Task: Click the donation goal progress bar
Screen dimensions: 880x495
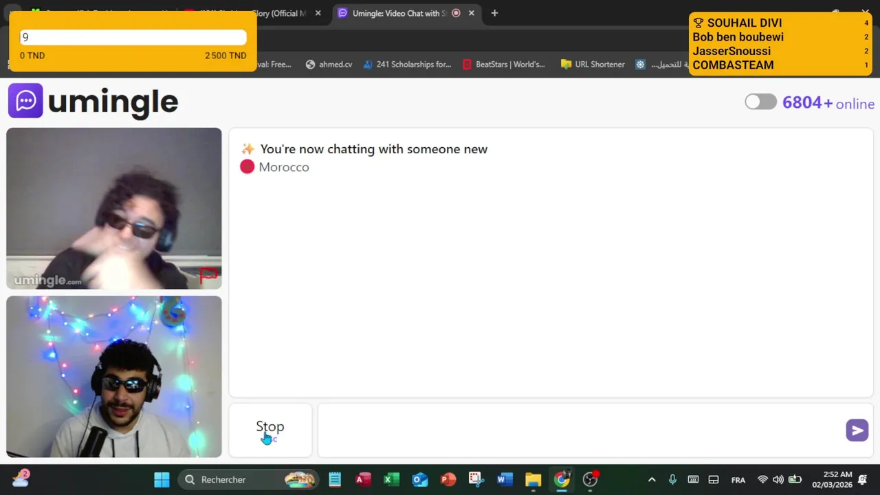Action: (133, 37)
